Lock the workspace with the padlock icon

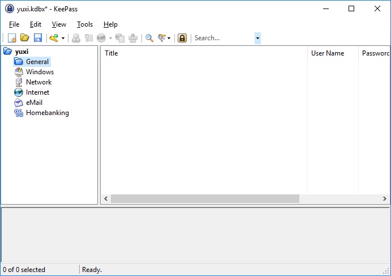point(182,38)
